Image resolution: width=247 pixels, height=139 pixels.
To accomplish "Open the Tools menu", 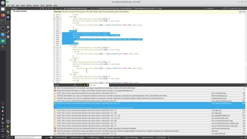I will point(42,5).
